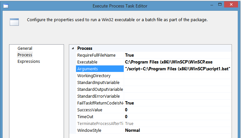Select the Process page
The width and height of the screenshot is (241, 138).
click(x=25, y=55)
